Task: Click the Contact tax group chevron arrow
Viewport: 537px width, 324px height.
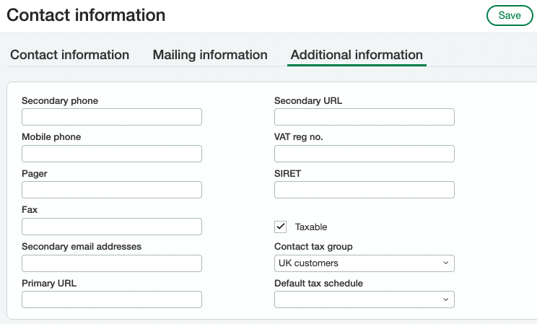Action: pos(445,263)
